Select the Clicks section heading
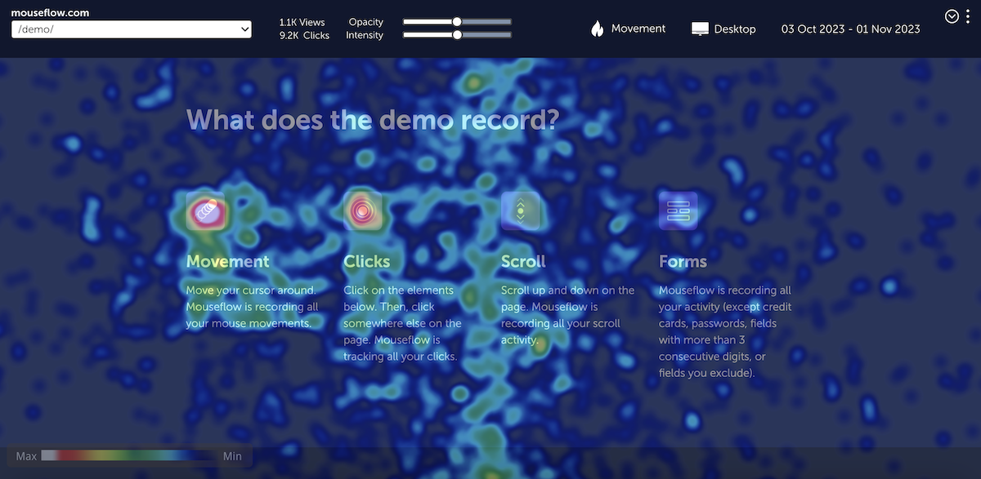981x479 pixels. (x=366, y=261)
